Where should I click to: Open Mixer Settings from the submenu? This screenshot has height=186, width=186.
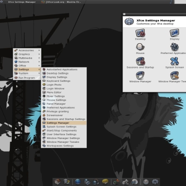pyautogui.click(x=64, y=96)
